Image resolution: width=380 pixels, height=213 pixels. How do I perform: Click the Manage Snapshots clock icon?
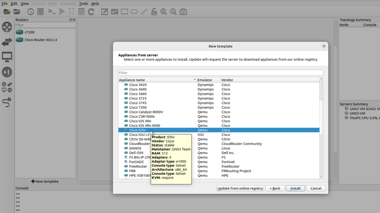pyautogui.click(x=30, y=12)
